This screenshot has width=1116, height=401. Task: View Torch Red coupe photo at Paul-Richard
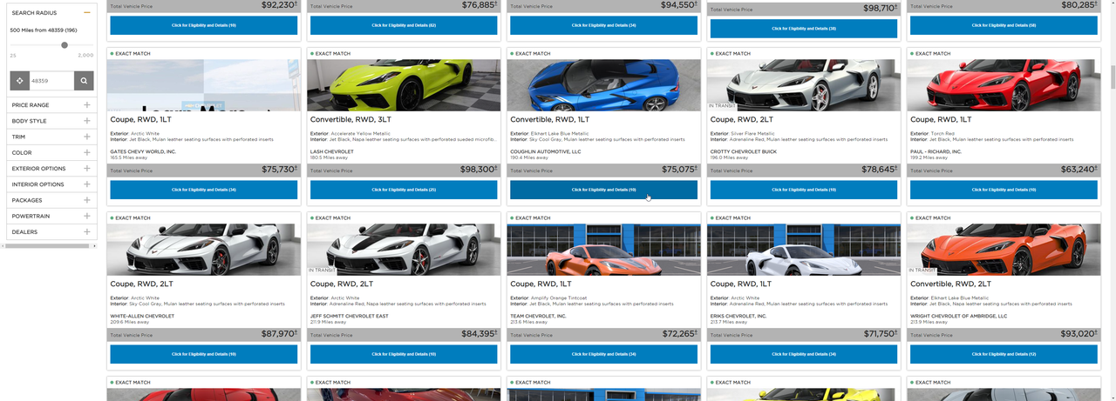[1004, 85]
